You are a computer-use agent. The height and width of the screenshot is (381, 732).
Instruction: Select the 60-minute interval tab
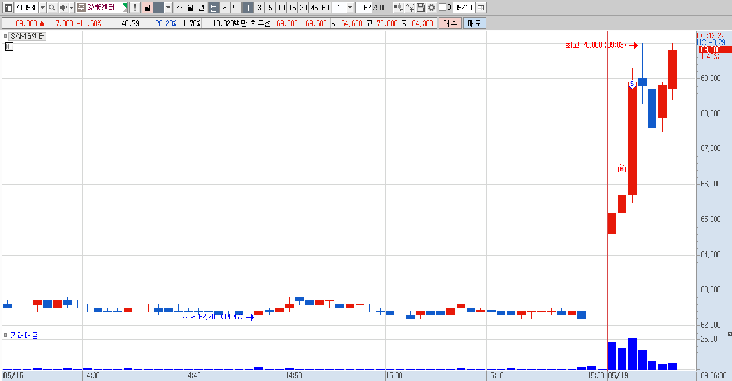[x=325, y=8]
